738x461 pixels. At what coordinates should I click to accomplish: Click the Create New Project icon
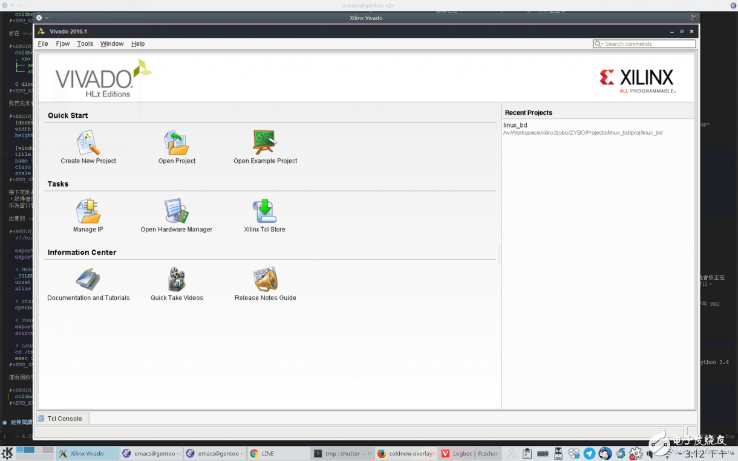point(88,143)
